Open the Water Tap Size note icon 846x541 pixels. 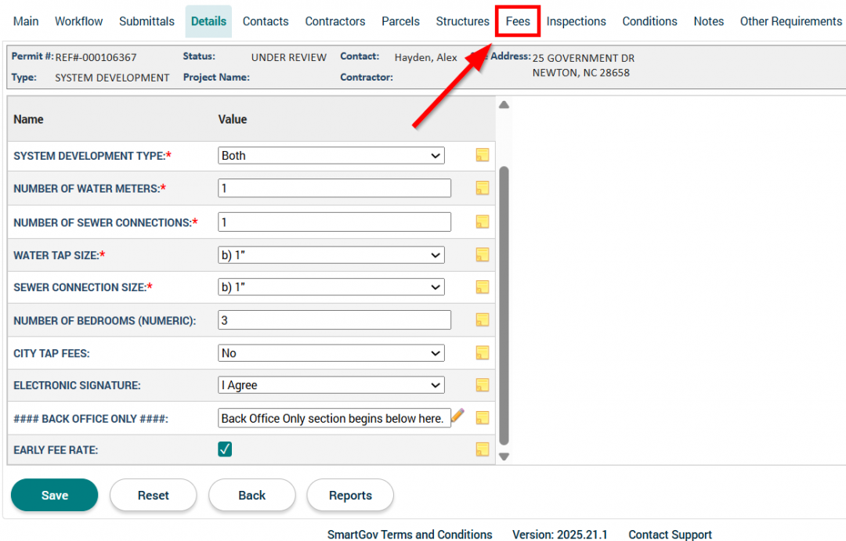[483, 254]
